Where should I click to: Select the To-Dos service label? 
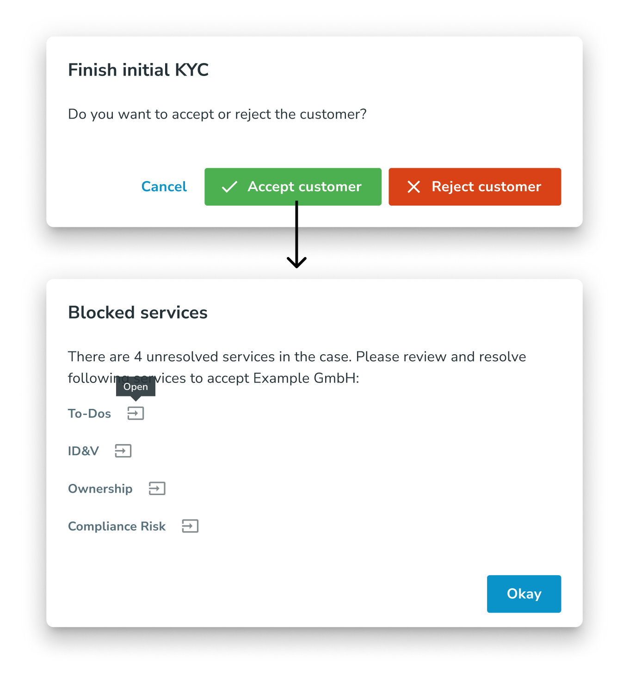coord(89,413)
